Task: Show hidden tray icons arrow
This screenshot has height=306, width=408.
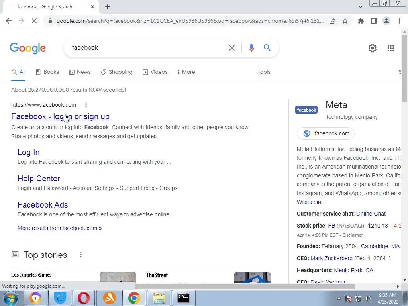Action: [339, 298]
